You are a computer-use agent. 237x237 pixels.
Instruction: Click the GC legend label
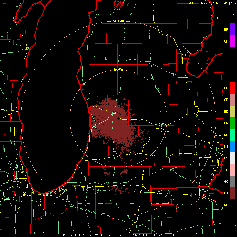click(x=226, y=182)
